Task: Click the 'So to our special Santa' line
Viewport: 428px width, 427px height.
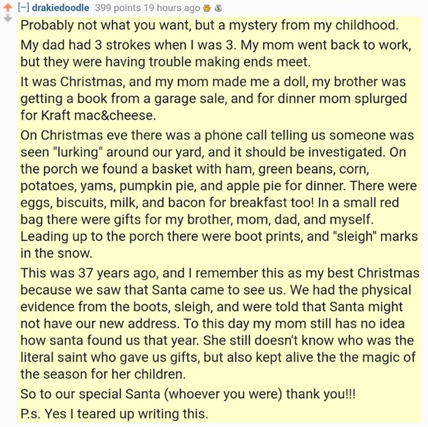Action: point(188,394)
